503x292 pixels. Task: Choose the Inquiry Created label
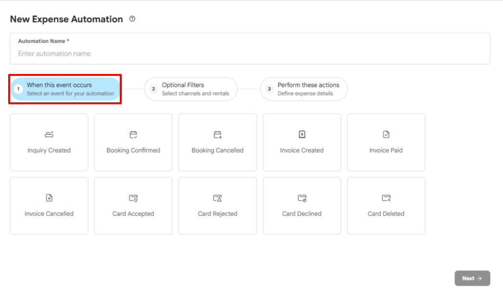(x=49, y=150)
